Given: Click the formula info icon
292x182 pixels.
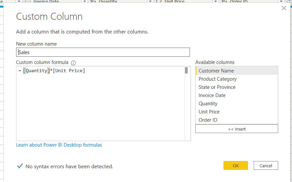Looking at the screenshot, I should pyautogui.click(x=73, y=63).
